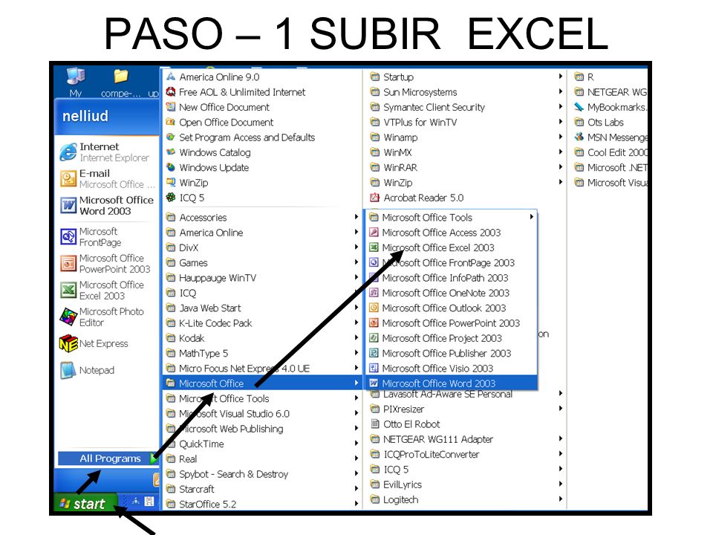
Task: Click the MSN Messenger icon
Action: (579, 137)
